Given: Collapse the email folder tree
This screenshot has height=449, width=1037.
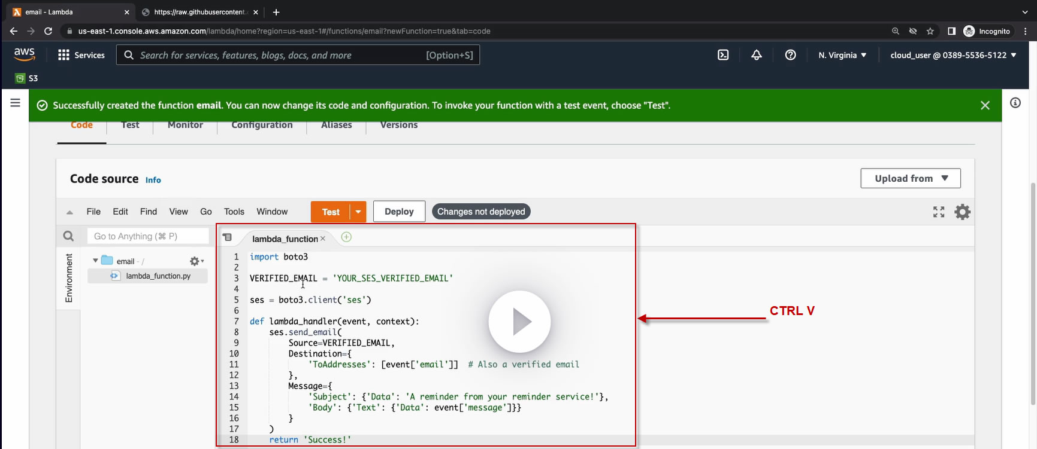Looking at the screenshot, I should coord(95,261).
